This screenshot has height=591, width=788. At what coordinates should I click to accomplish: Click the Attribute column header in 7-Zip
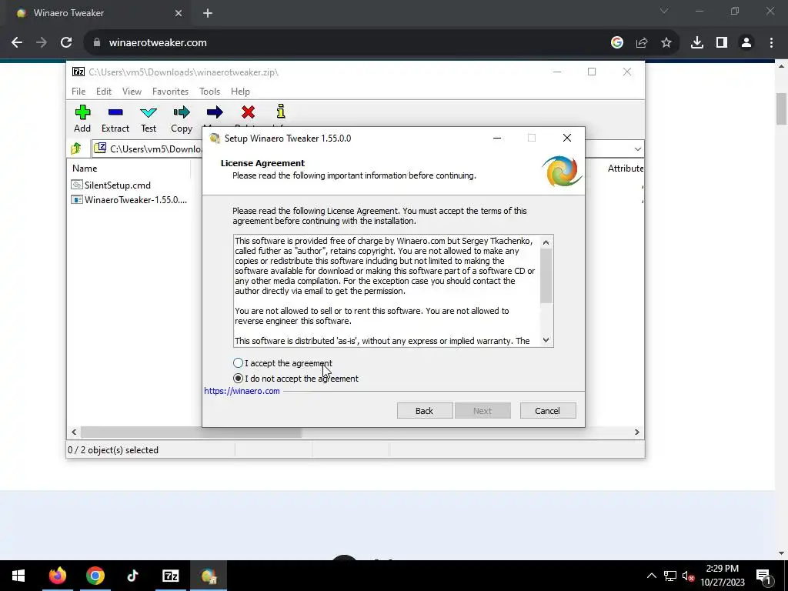pos(625,169)
